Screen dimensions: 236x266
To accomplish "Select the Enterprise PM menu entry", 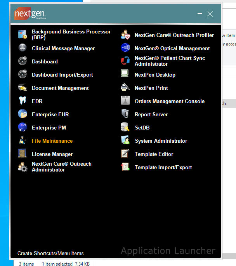I will point(49,128).
